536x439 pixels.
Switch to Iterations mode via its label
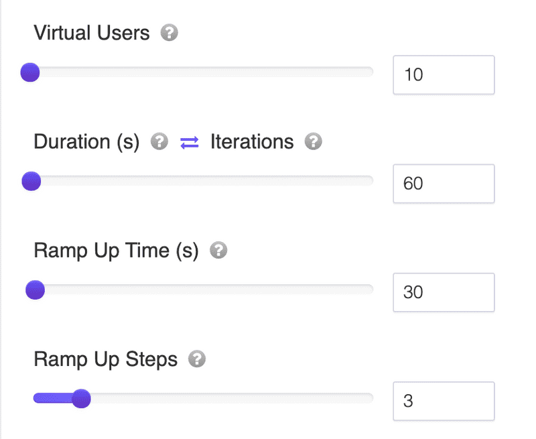pyautogui.click(x=252, y=142)
